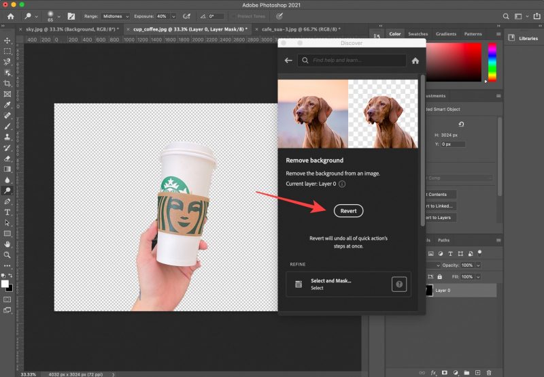Click the Discover panel home icon
Screen dimensions: 544x377
click(415, 61)
